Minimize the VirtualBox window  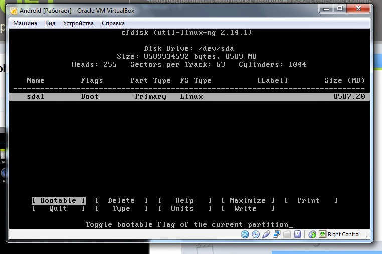pyautogui.click(x=326, y=9)
